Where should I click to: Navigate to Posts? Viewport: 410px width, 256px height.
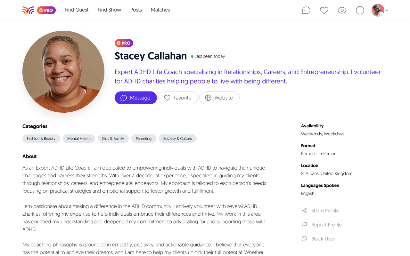136,10
